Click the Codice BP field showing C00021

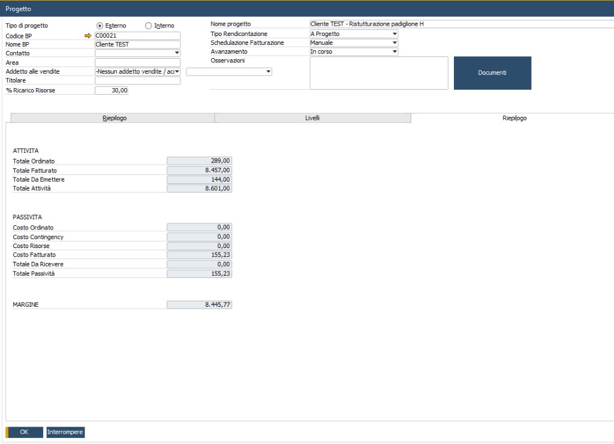tap(137, 35)
